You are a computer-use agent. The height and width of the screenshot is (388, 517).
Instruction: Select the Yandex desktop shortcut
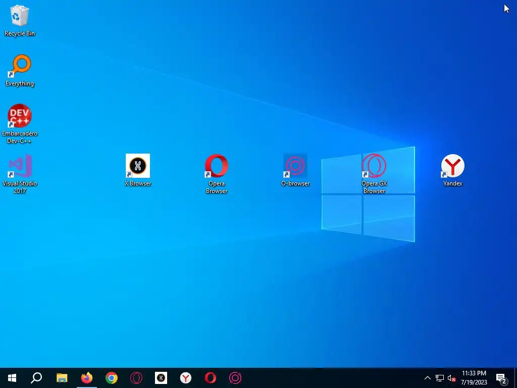453,170
